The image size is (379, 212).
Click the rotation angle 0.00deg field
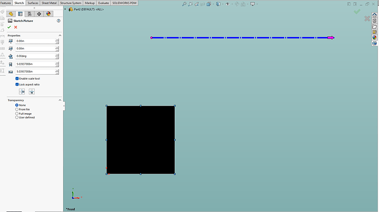[35, 56]
